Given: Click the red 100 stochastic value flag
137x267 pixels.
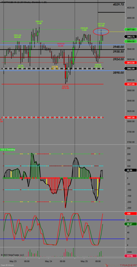Looking at the screenshot, I should click(x=131, y=214).
